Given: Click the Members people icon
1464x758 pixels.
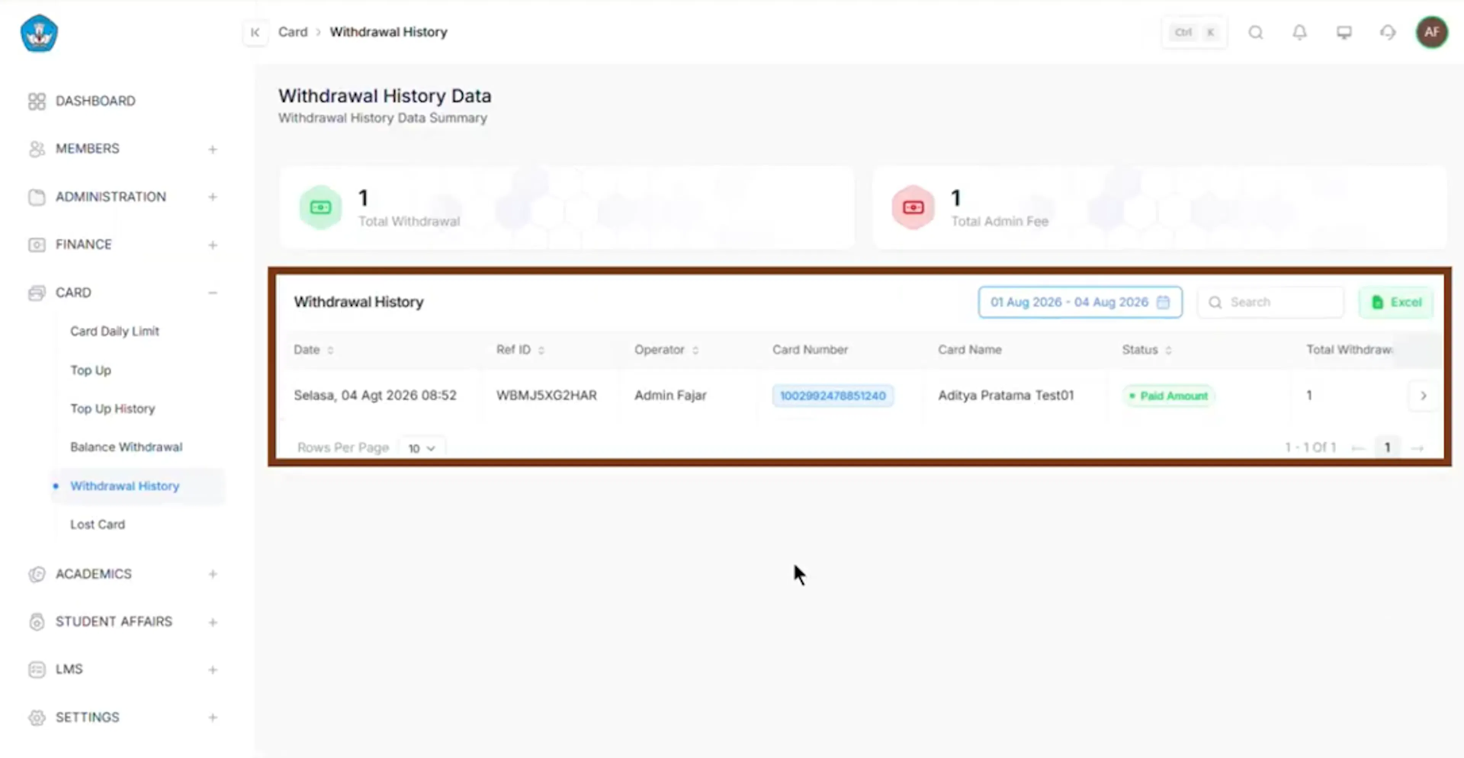Looking at the screenshot, I should click(36, 149).
